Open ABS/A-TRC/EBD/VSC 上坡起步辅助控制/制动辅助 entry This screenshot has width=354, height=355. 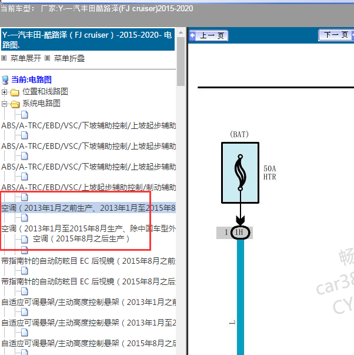(x=88, y=187)
